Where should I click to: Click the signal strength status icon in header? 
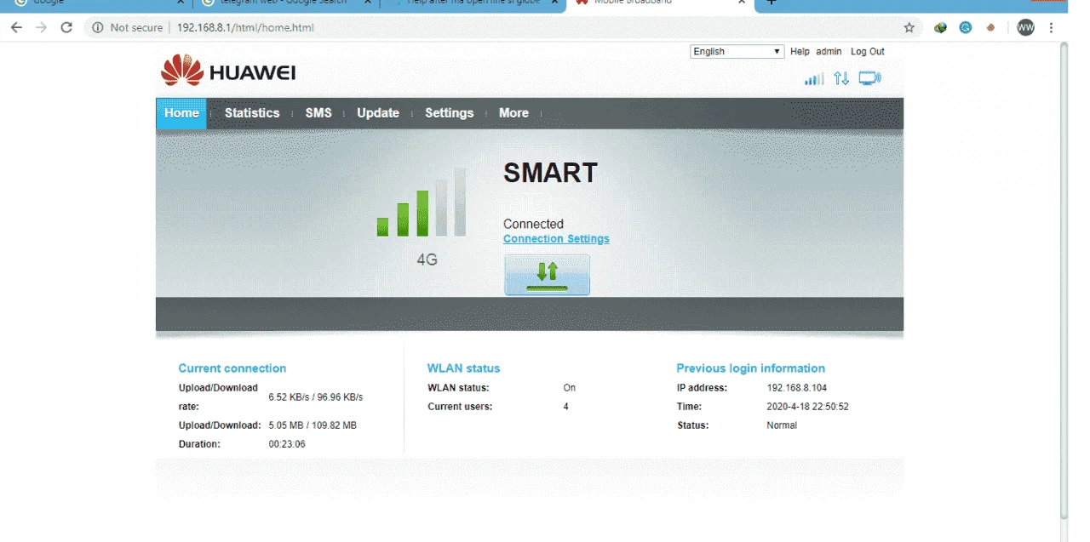click(815, 79)
